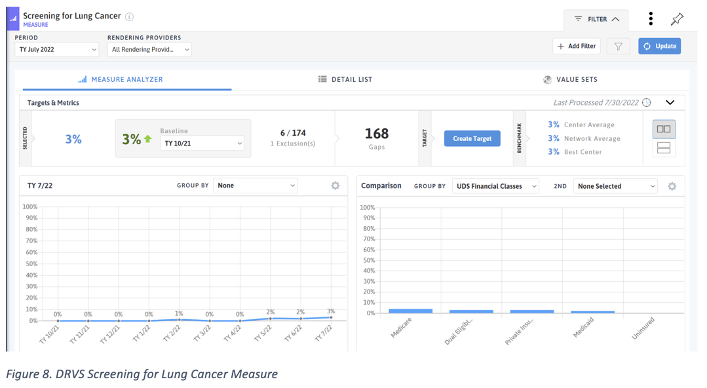Click the 1 Exclusion(s) text
The image size is (707, 388).
[293, 144]
